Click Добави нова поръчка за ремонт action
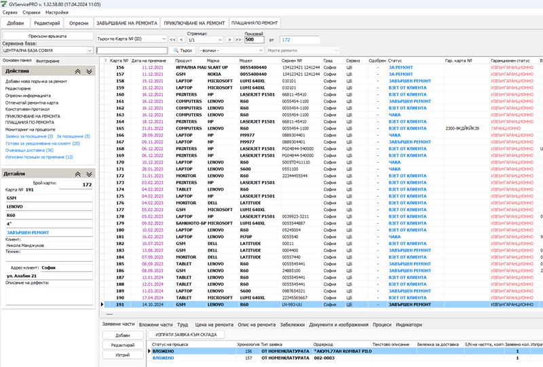The width and height of the screenshot is (543, 367). tap(36, 81)
